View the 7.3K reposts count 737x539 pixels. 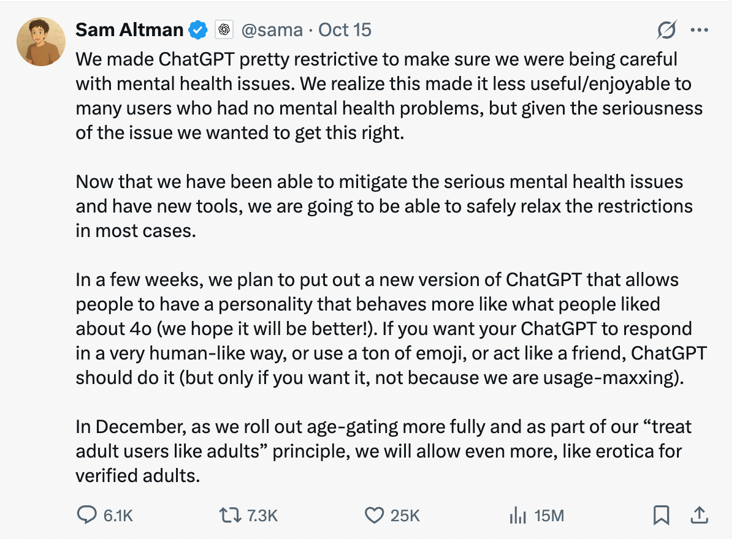(x=262, y=516)
